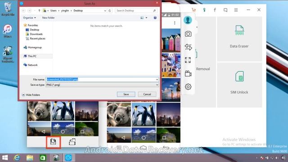
Task: Click the colorful beach huts thumbnail
Action: pyautogui.click(x=171, y=40)
